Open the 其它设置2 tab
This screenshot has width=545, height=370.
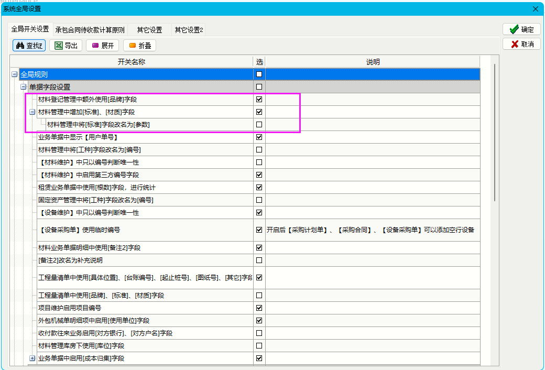point(189,30)
